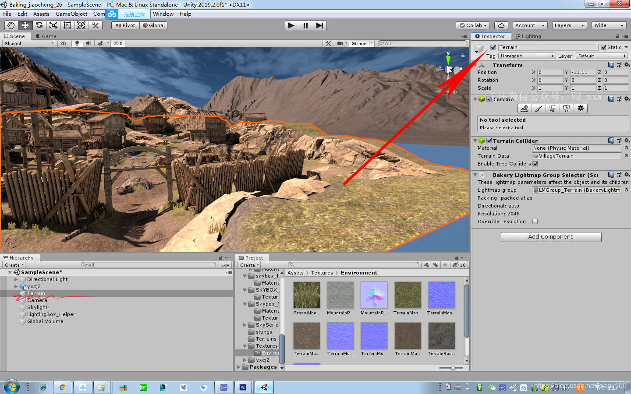Click search by type icon in Project
631x394 pixels.
pyautogui.click(x=426, y=265)
